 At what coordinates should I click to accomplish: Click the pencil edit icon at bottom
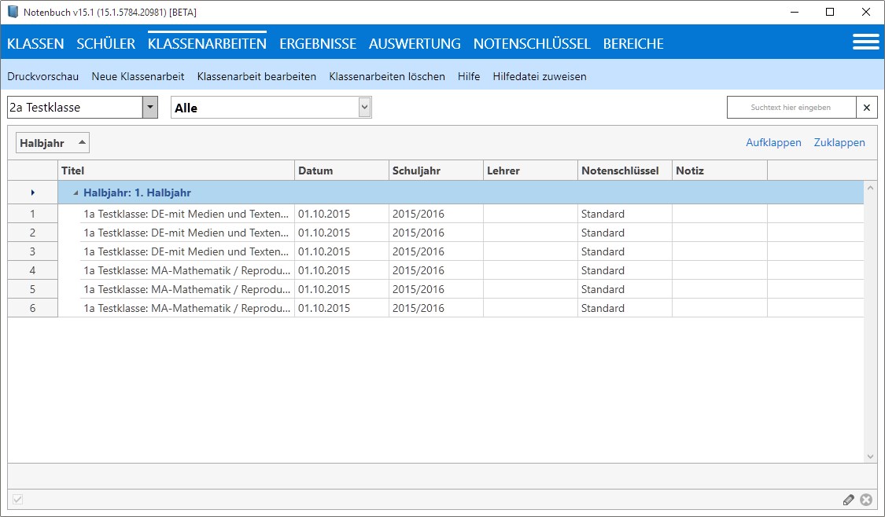(848, 500)
